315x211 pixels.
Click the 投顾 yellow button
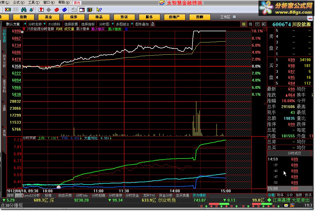[200, 17]
